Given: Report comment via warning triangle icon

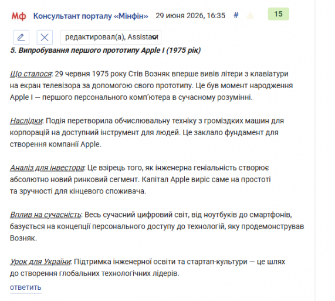Looking at the screenshot, I should [250, 15].
